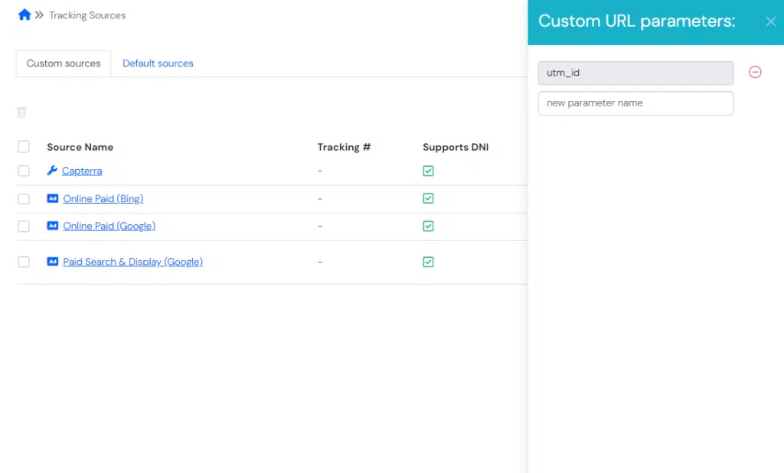Remove the utm_id parameter with the minus icon
The width and height of the screenshot is (784, 473).
(x=755, y=73)
